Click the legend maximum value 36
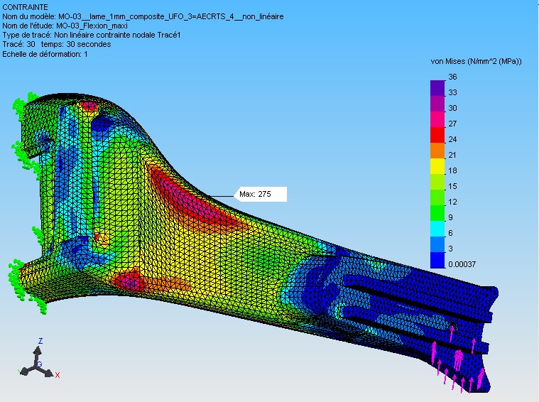 click(x=452, y=77)
